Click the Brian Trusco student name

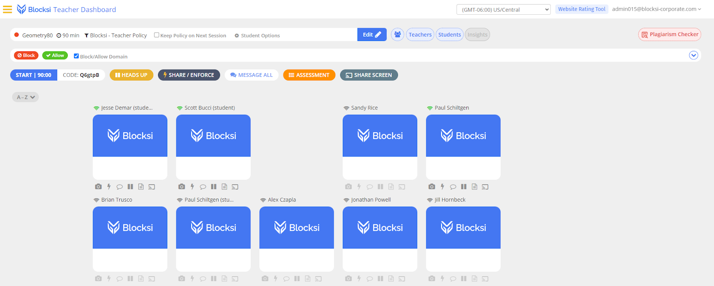click(116, 200)
